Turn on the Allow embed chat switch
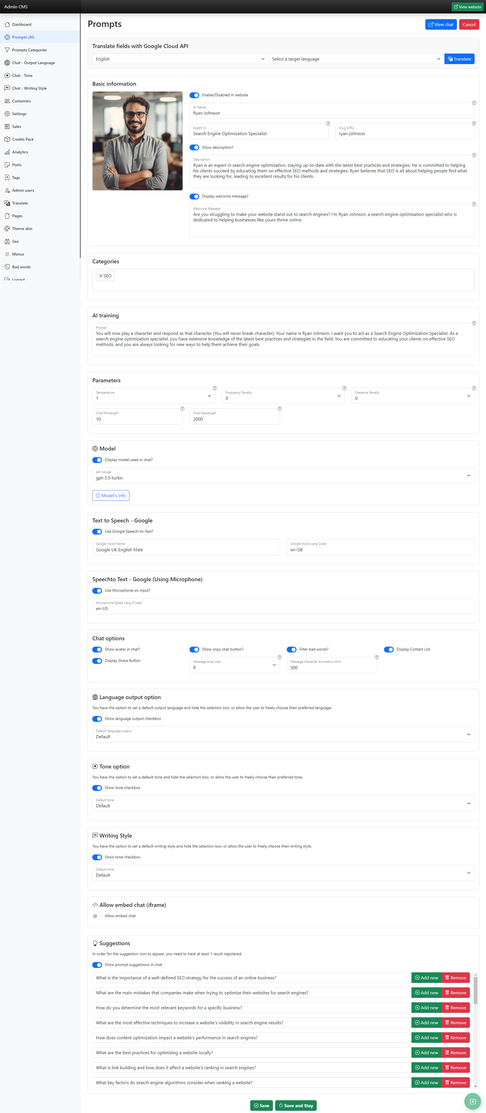Image resolution: width=486 pixels, height=1113 pixels. tap(97, 916)
